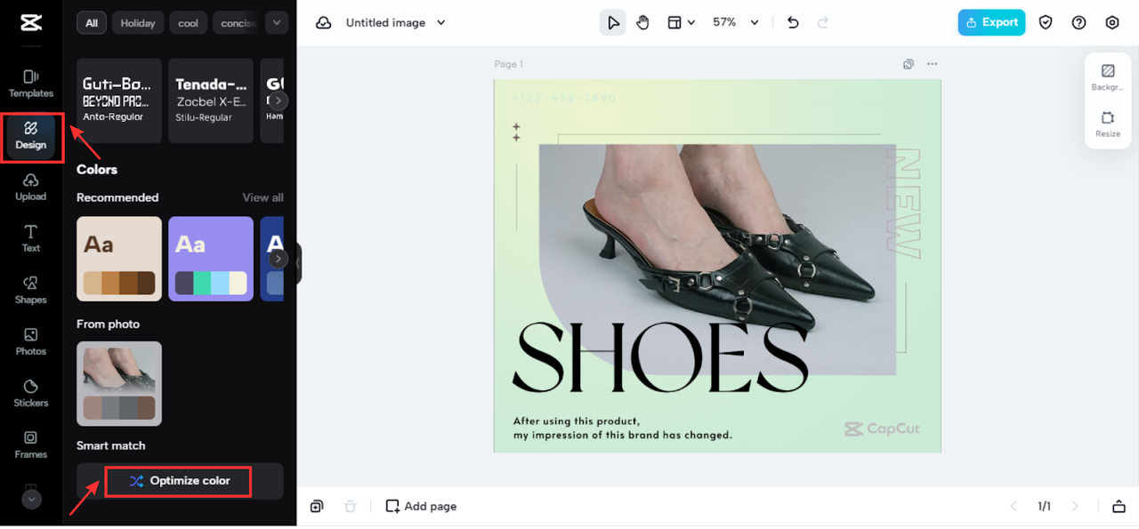This screenshot has height=529, width=1139.
Task: Open the Upload sidebar panel
Action: (31, 188)
